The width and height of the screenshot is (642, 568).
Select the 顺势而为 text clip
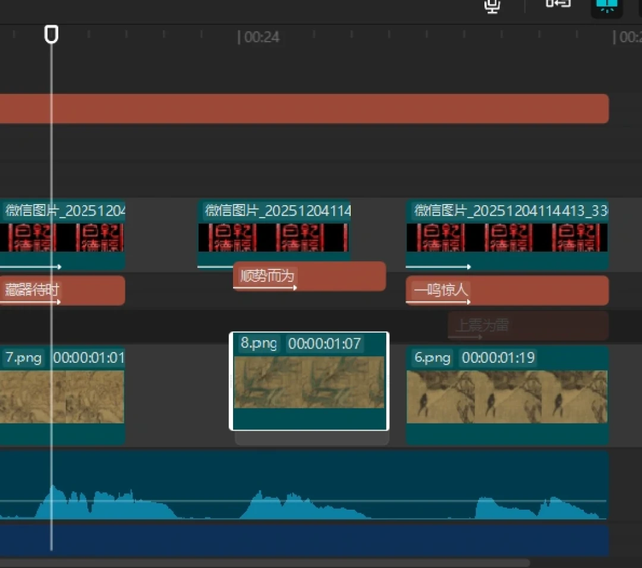[x=310, y=276]
